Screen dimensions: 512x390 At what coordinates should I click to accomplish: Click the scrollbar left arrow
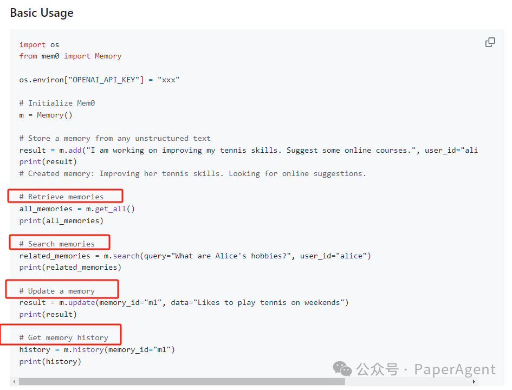coord(14,381)
